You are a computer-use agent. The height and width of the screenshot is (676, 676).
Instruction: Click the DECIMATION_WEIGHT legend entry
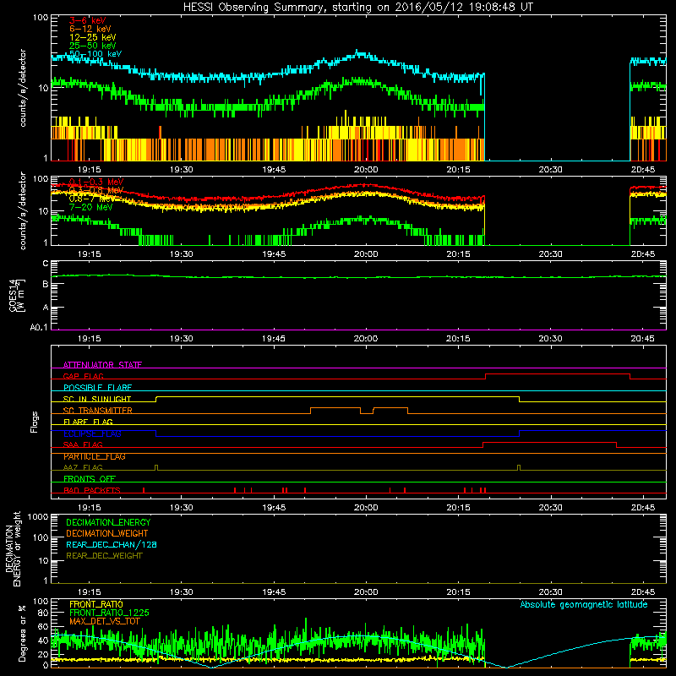point(107,534)
